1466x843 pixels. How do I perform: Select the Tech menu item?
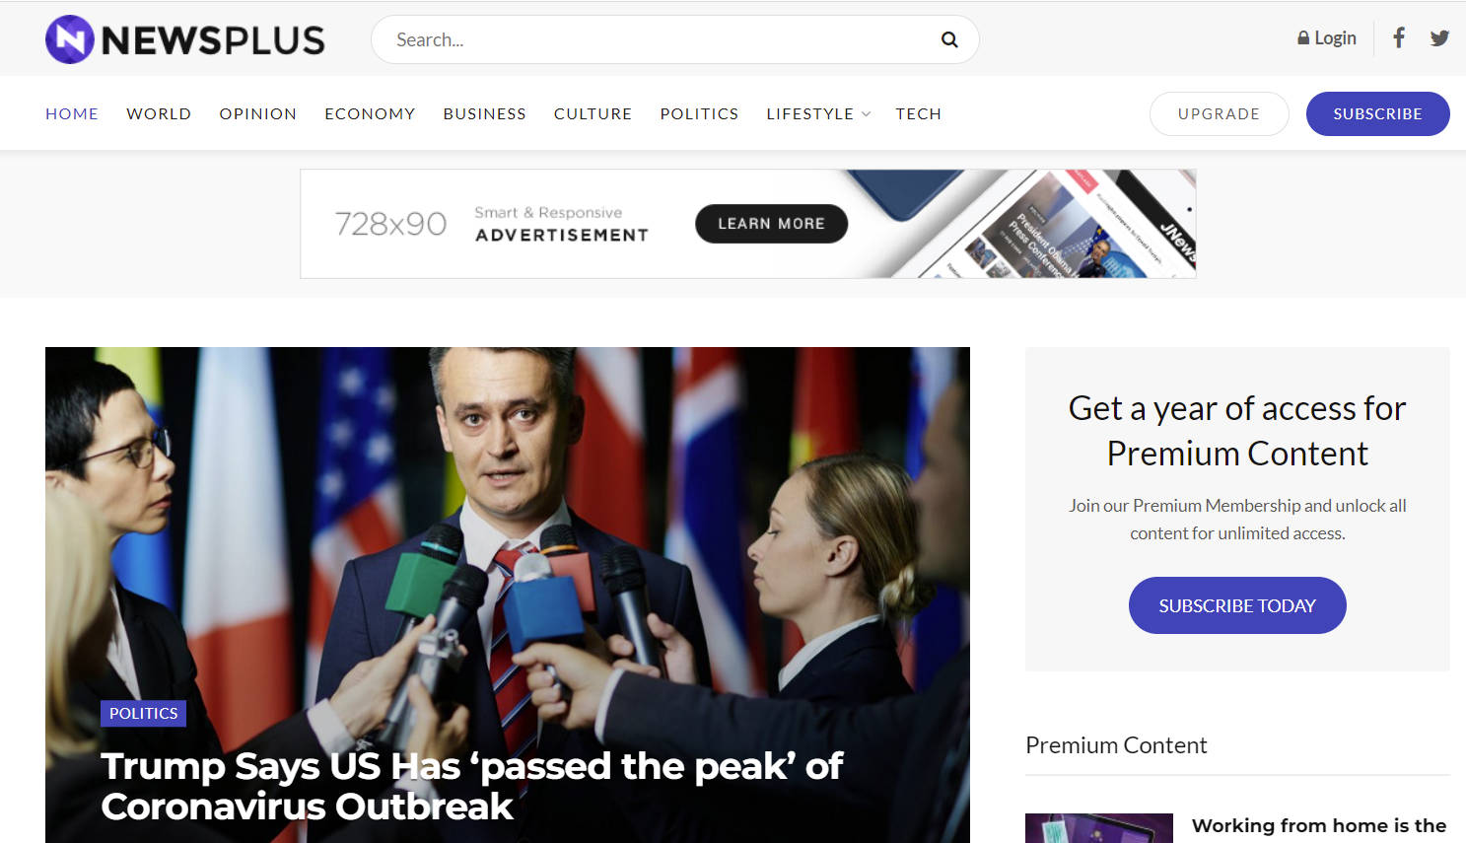[x=918, y=113]
